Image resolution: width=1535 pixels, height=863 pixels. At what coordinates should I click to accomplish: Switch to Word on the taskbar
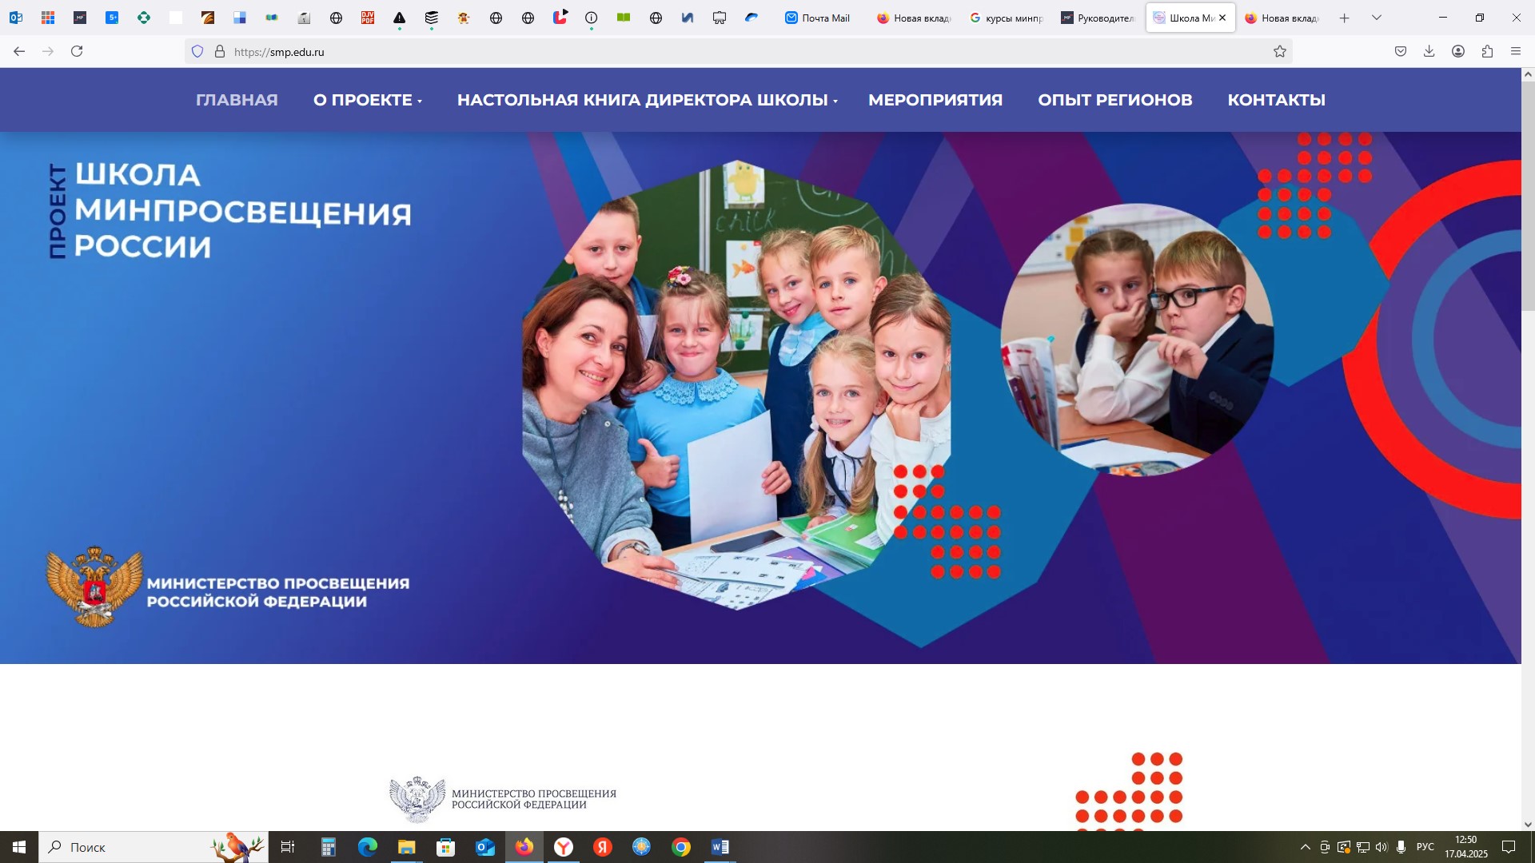click(x=720, y=847)
